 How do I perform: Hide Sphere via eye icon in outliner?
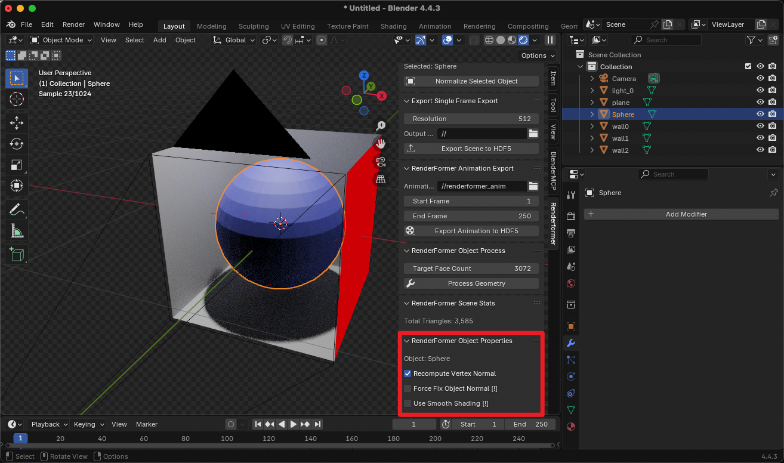click(x=760, y=114)
